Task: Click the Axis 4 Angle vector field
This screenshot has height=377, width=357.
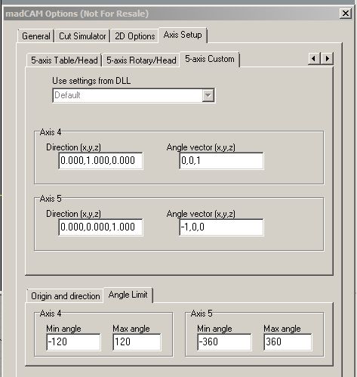Action: pos(221,161)
